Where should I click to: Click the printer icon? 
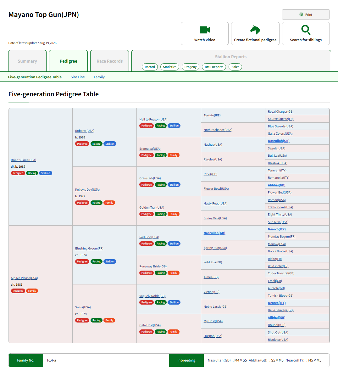point(301,14)
